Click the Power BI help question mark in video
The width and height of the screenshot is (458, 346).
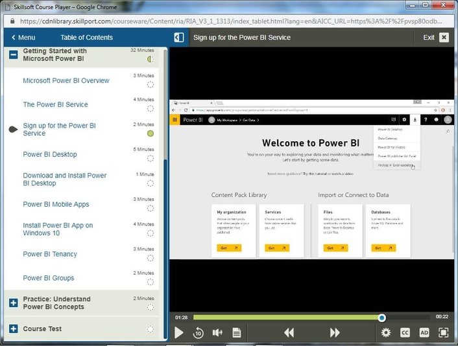tap(426, 120)
